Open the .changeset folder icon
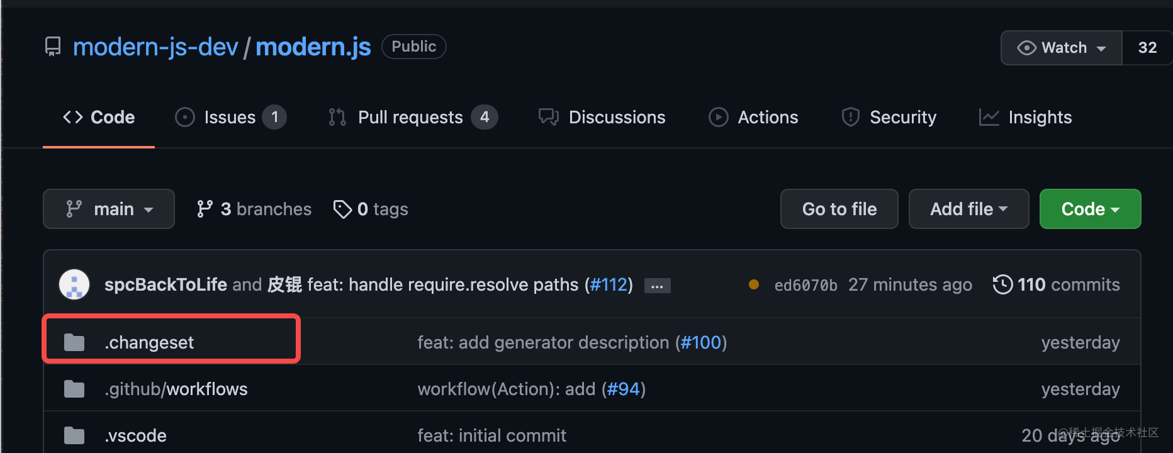The width and height of the screenshot is (1173, 453). pyautogui.click(x=74, y=342)
